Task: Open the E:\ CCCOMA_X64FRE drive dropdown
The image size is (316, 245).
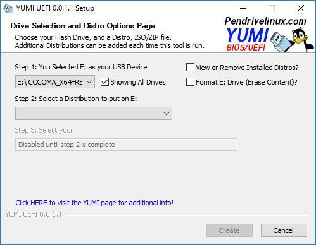Action: (x=55, y=82)
